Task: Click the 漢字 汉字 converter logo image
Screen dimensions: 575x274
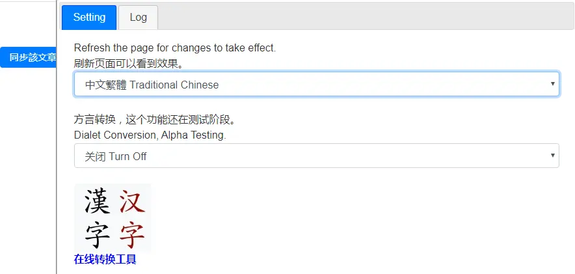Action: (x=113, y=218)
